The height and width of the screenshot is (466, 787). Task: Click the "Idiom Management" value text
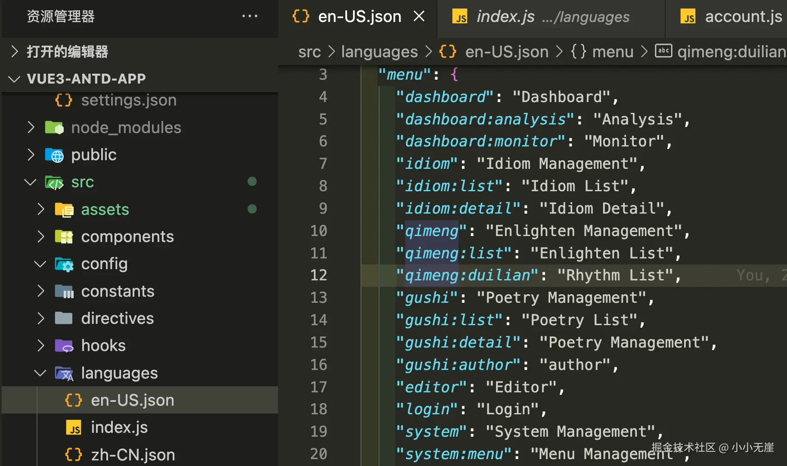(x=557, y=164)
